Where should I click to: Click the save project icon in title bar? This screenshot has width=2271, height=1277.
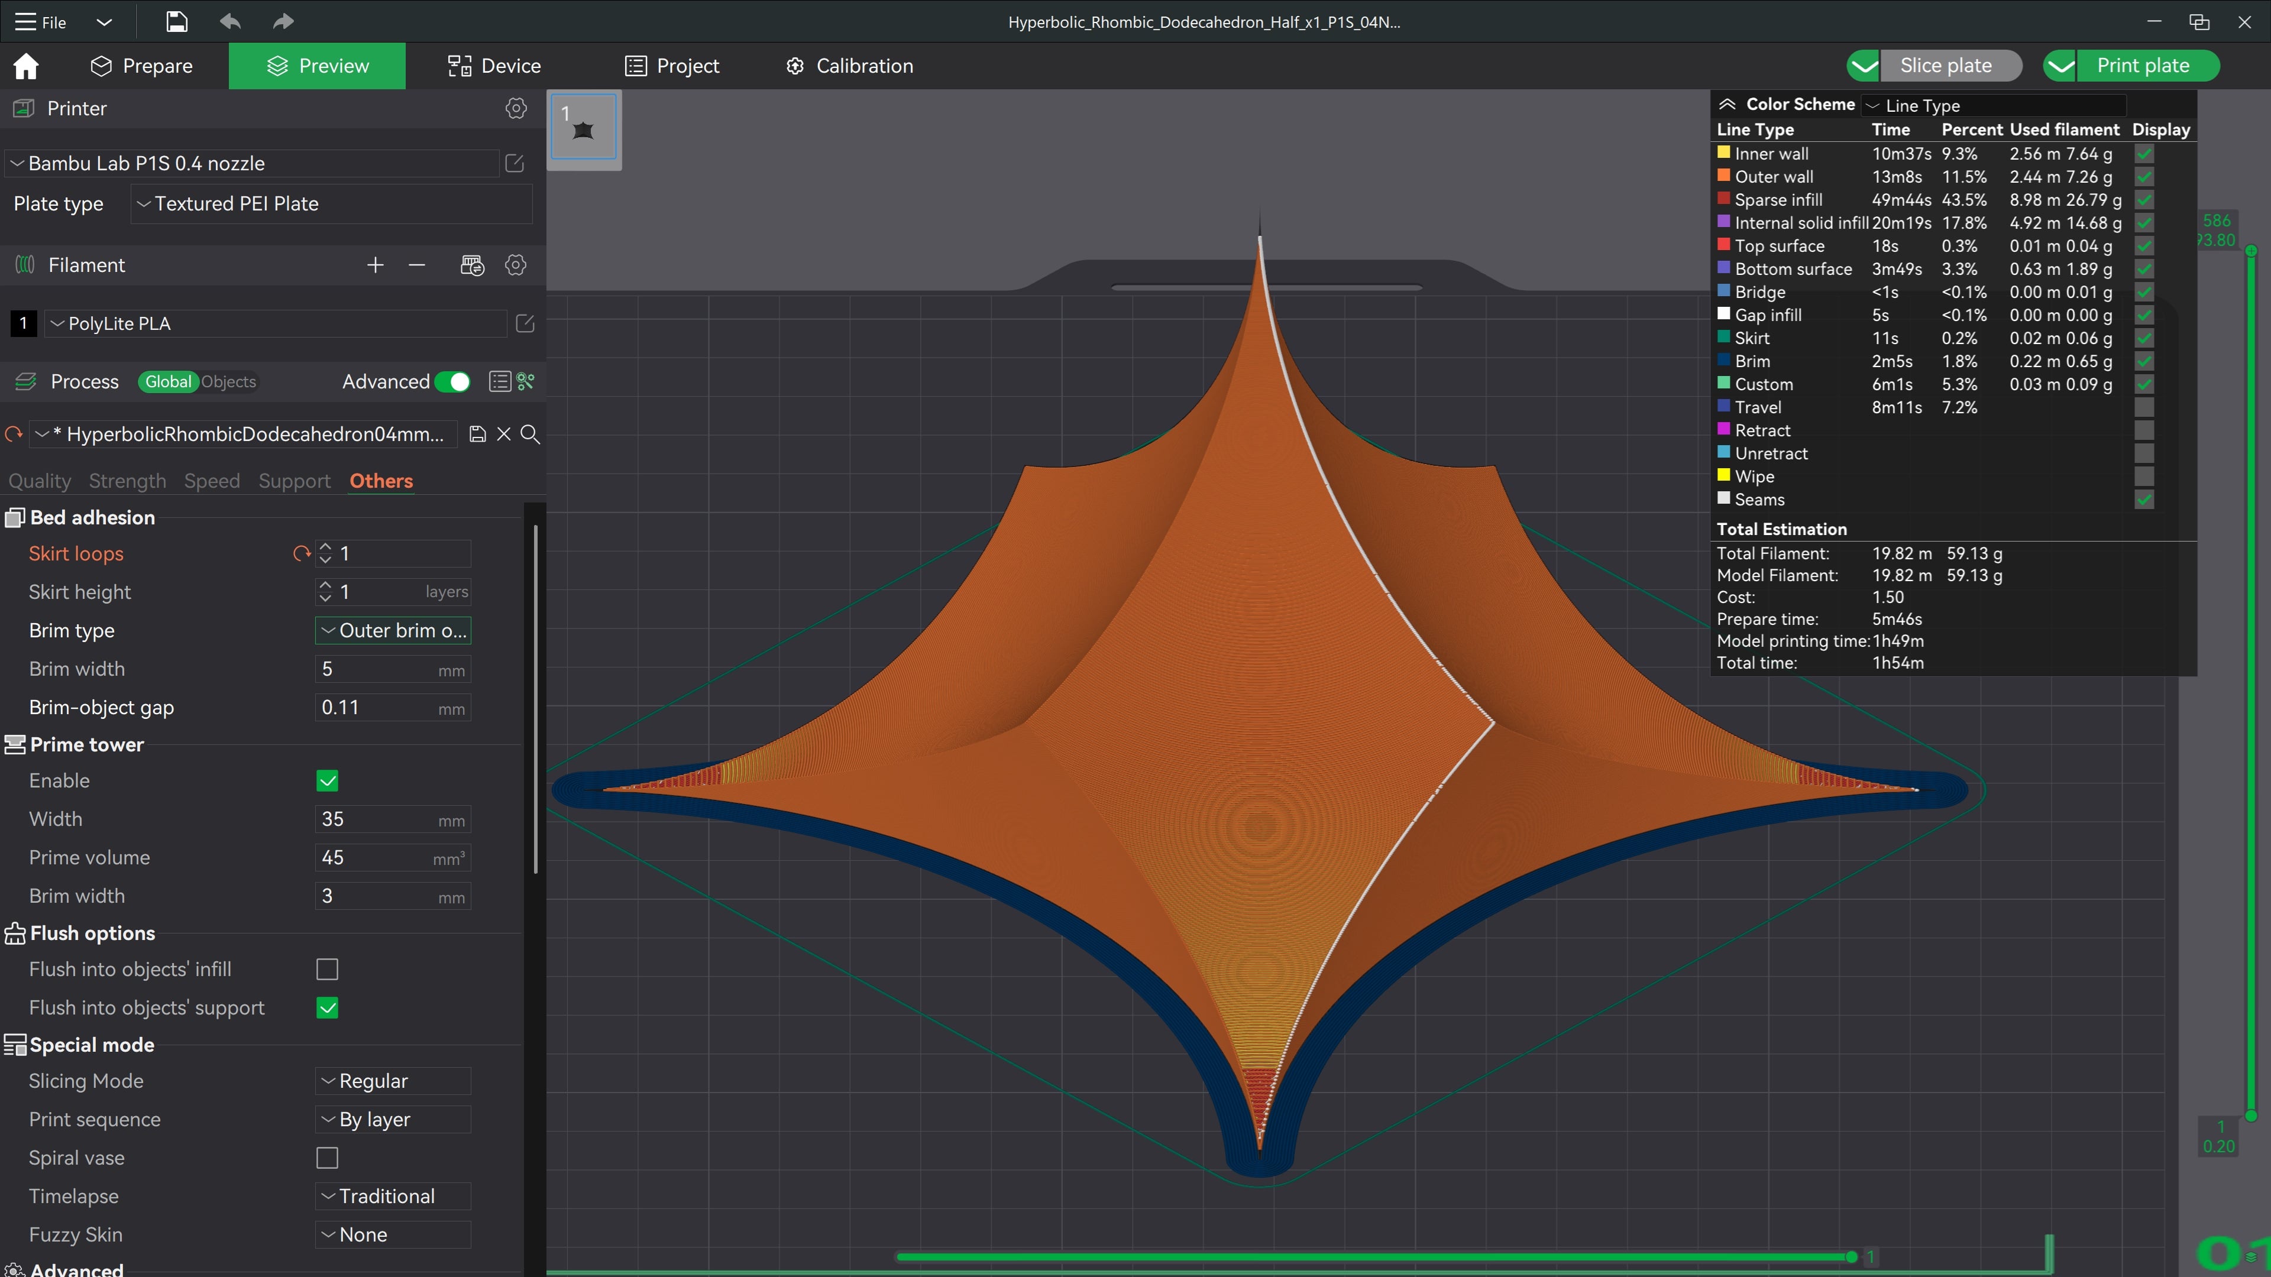point(176,22)
